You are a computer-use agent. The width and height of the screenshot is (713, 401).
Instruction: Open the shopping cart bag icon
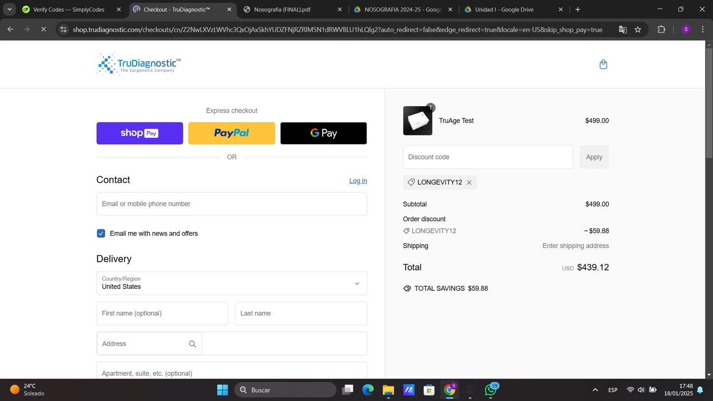click(x=603, y=64)
